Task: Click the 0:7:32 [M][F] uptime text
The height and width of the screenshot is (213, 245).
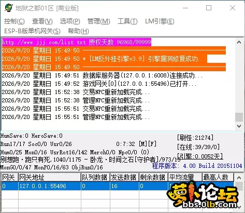Action: [136, 144]
